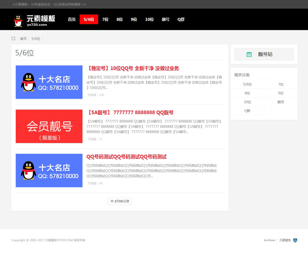Click the 月销量：109 text
Screen dimensions: 308x256
[x=96, y=95]
